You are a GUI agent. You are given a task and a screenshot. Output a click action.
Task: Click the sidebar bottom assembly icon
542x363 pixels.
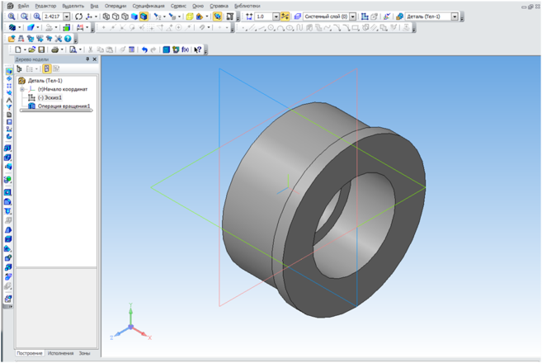coord(8,299)
